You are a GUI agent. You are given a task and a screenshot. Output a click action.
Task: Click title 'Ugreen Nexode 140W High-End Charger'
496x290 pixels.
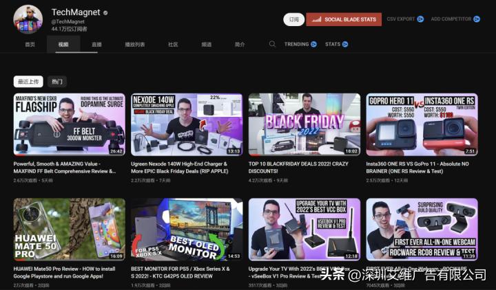coord(179,168)
